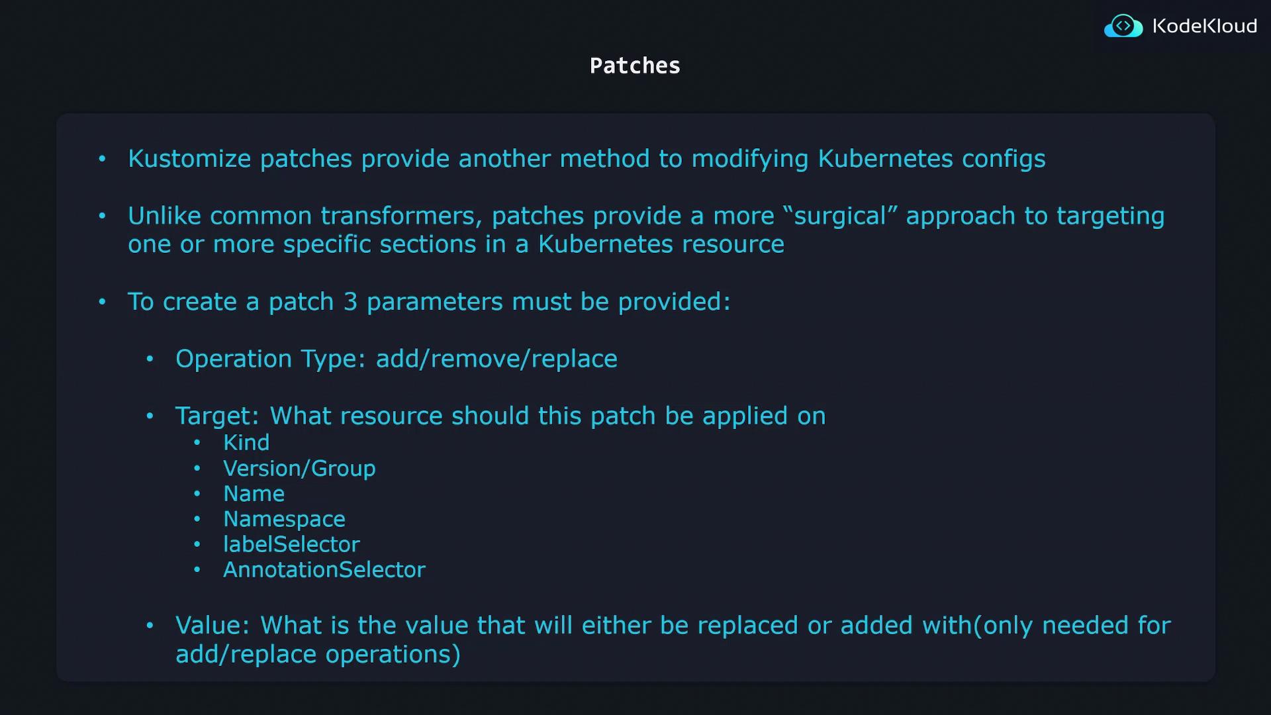Select the Patches slide title
This screenshot has width=1271, height=715.
pyautogui.click(x=635, y=66)
